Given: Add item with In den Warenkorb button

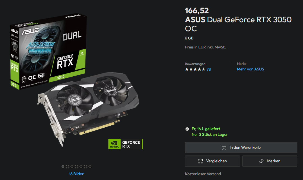Looking at the screenshot, I should (x=241, y=148).
